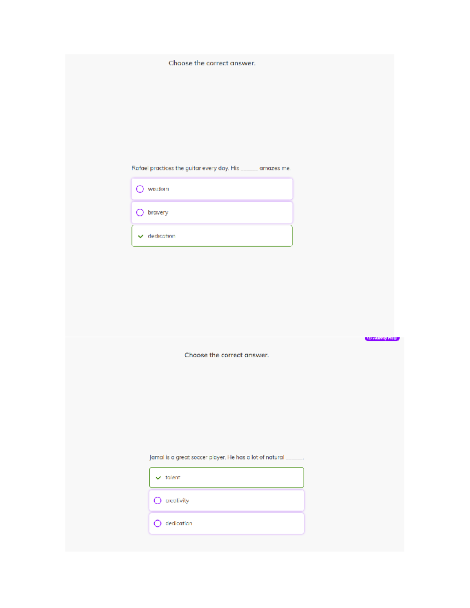Click the purple radio circle for bravery

[140, 212]
